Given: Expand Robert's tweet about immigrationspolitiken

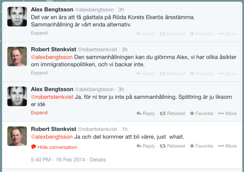Looking at the screenshot, I should [39, 73].
